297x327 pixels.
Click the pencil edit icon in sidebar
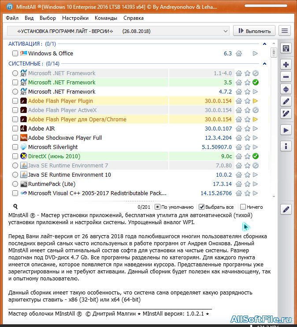click(x=286, y=102)
